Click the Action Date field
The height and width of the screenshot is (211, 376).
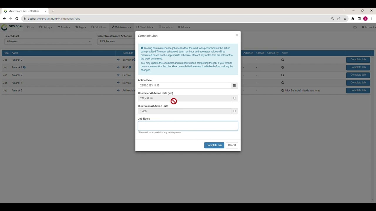184,86
